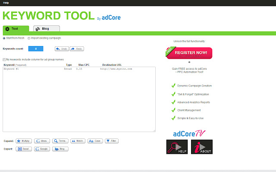
Task: Play the adCoreTV Help video
Action: pos(177,147)
